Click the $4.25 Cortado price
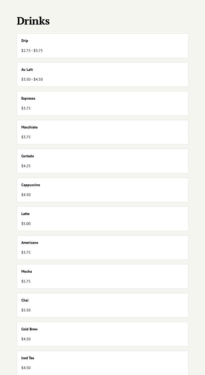The height and width of the screenshot is (375, 205). 26,166
